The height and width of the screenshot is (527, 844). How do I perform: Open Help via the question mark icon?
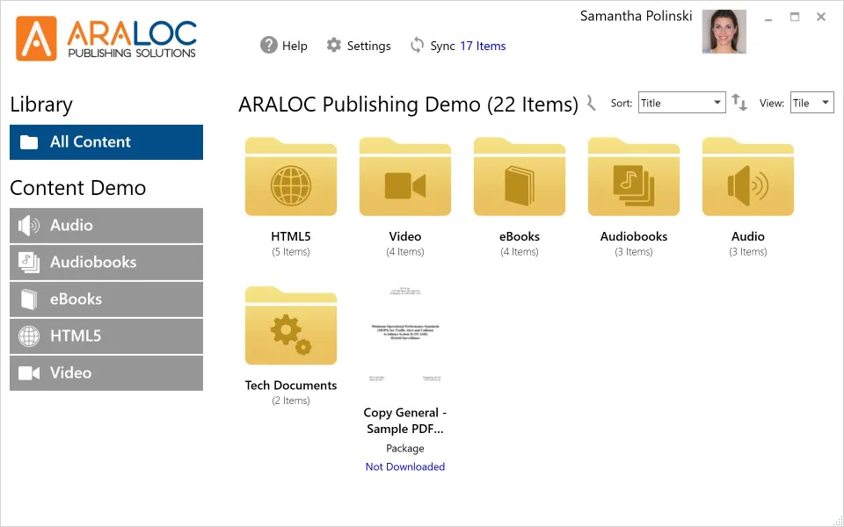click(269, 45)
